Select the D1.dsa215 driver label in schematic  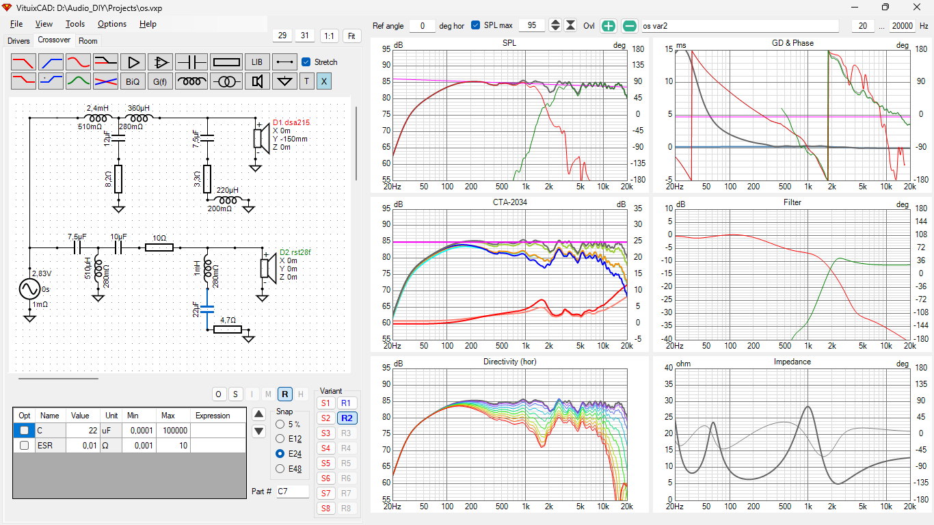292,122
